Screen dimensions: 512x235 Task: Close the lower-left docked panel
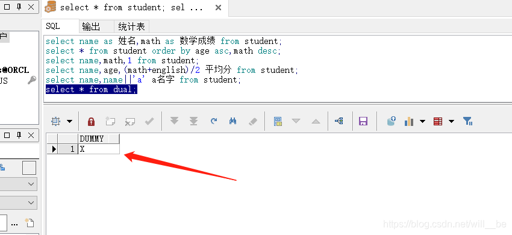(x=31, y=136)
